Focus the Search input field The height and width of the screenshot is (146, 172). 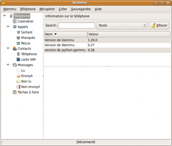click(x=77, y=25)
